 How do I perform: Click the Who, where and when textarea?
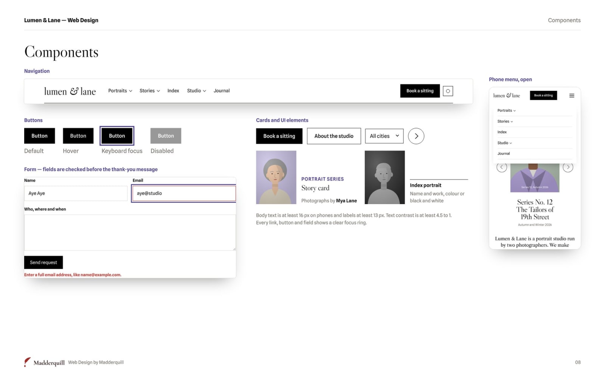coord(130,232)
